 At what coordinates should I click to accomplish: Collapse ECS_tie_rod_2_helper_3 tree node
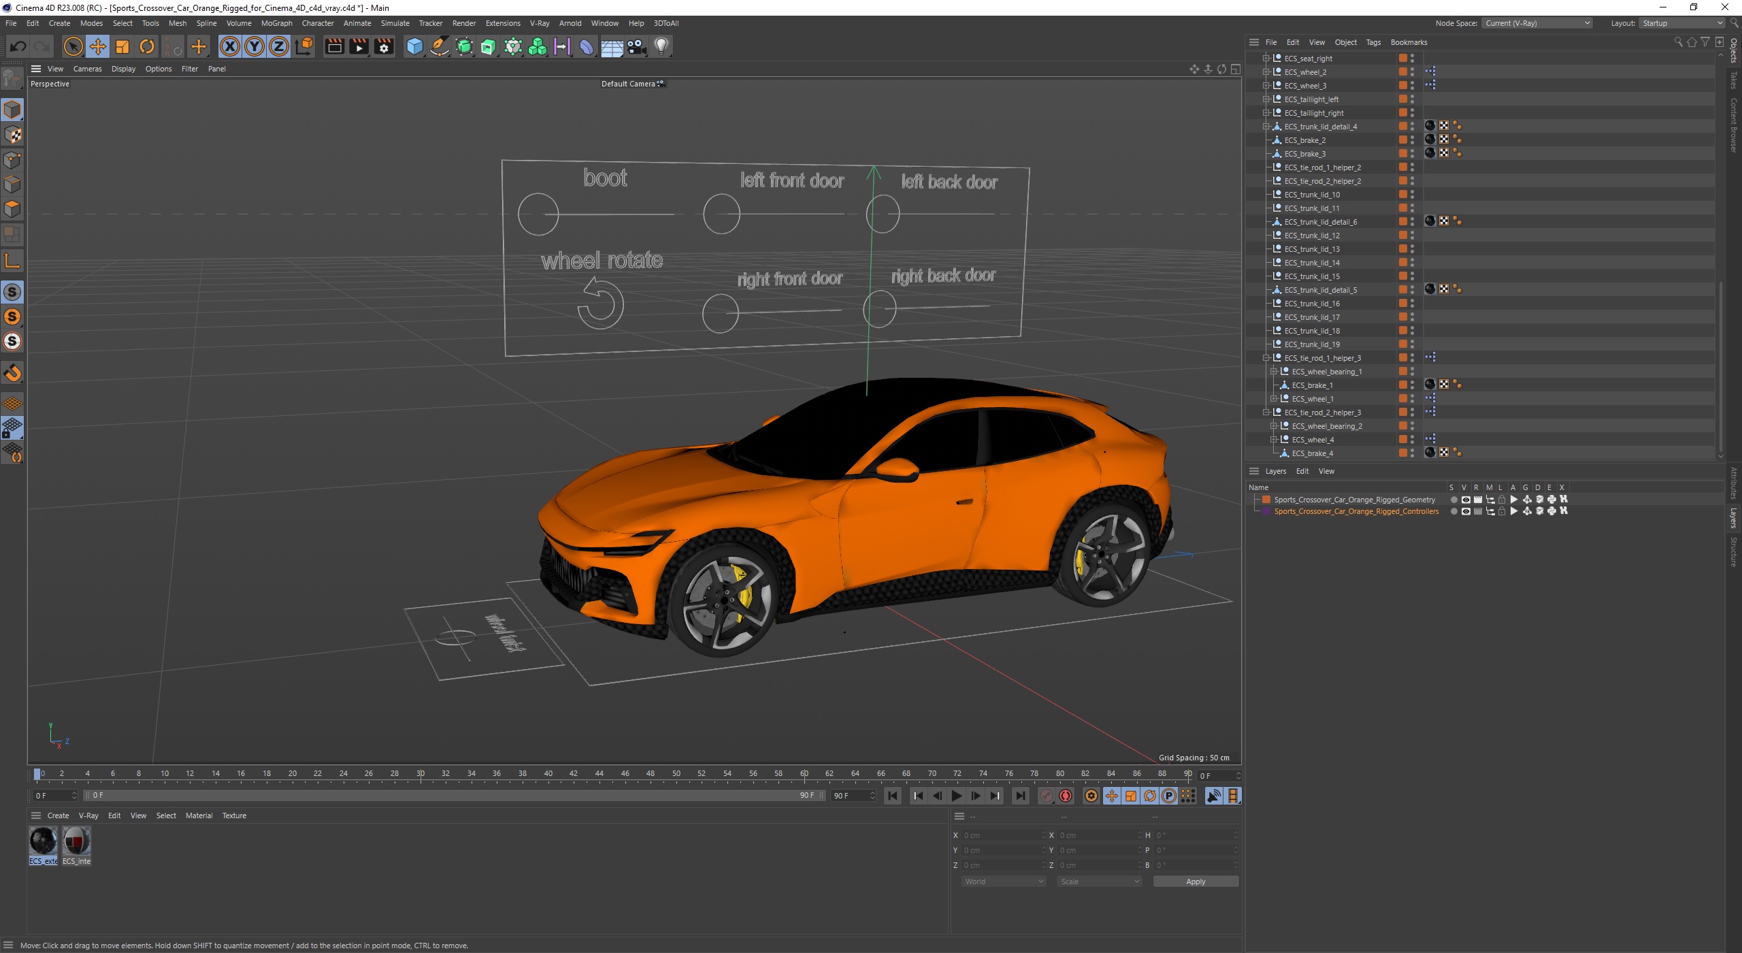click(x=1266, y=413)
